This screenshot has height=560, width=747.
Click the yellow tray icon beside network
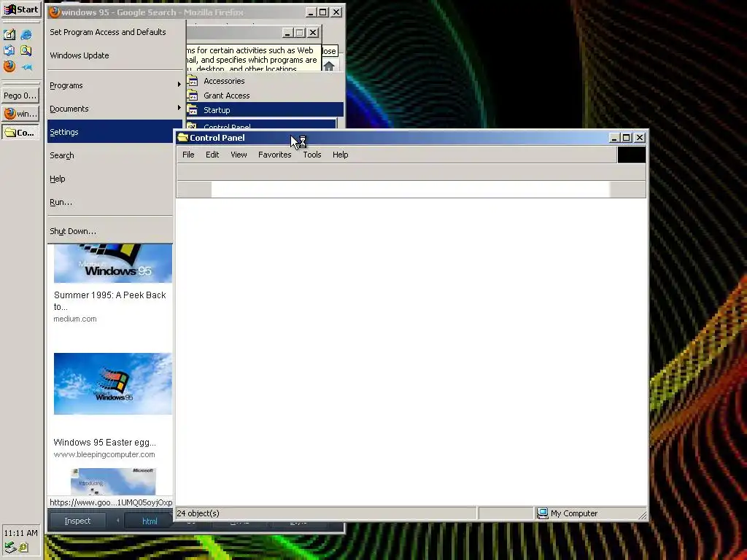pos(23,548)
